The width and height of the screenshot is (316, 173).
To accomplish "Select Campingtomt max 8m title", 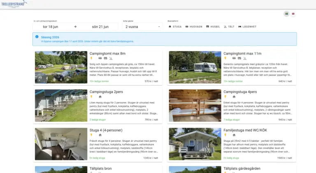I will point(107,54).
